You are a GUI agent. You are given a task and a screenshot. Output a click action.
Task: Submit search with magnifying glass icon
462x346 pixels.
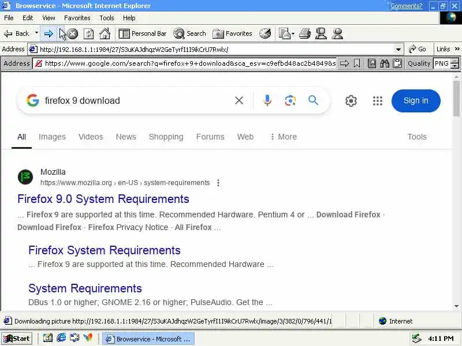(x=313, y=100)
